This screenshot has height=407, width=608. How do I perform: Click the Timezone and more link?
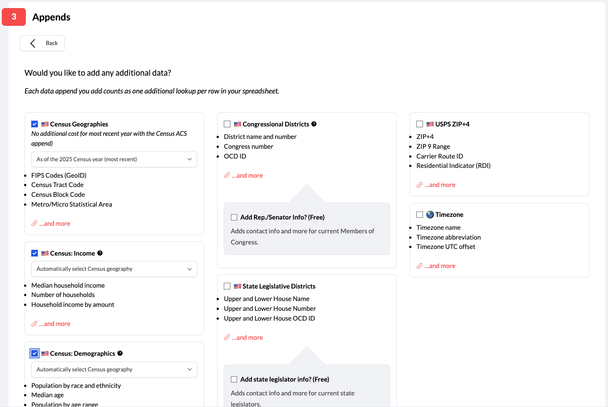tap(440, 265)
